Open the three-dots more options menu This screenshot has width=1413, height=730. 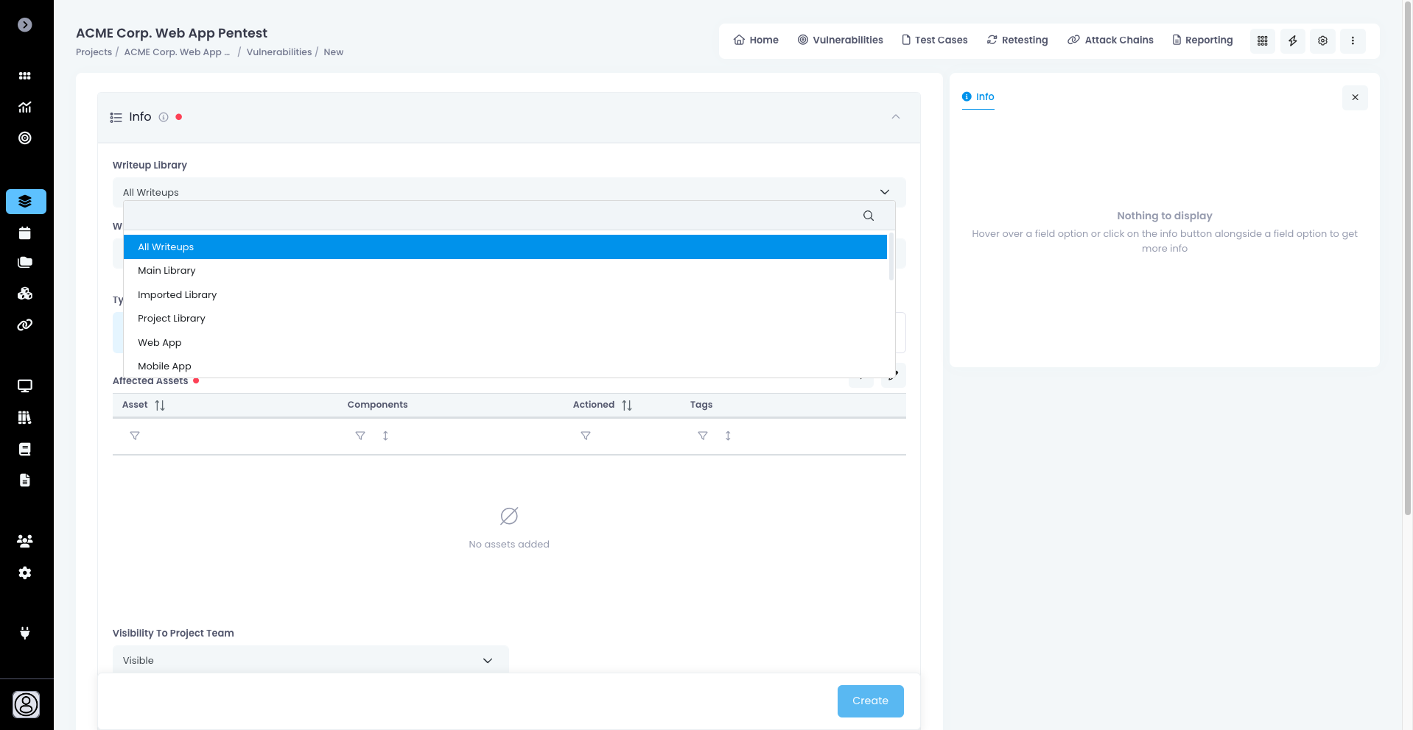coord(1353,40)
